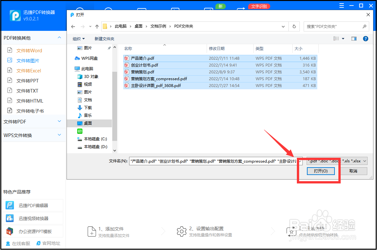Click the 迅捷视频转换器 product icon

pyautogui.click(x=10, y=218)
